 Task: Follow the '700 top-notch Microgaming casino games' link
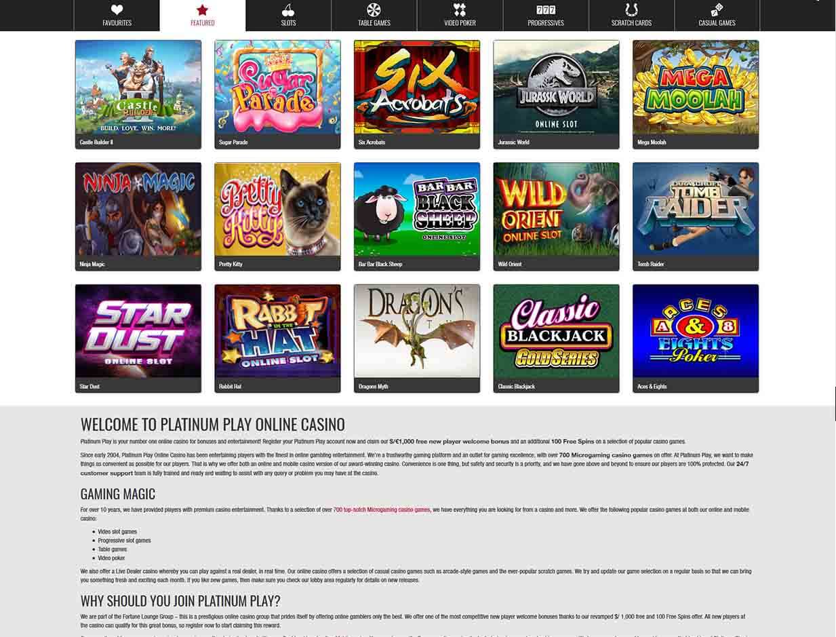382,509
